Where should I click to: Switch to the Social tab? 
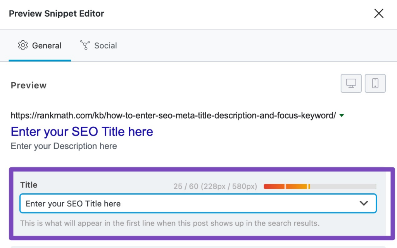point(105,45)
